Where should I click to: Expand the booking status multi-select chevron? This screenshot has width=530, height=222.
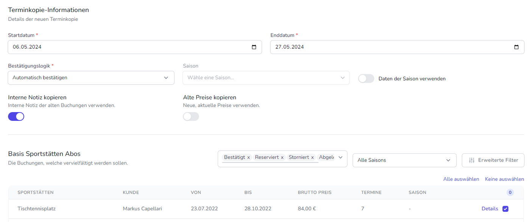click(340, 157)
